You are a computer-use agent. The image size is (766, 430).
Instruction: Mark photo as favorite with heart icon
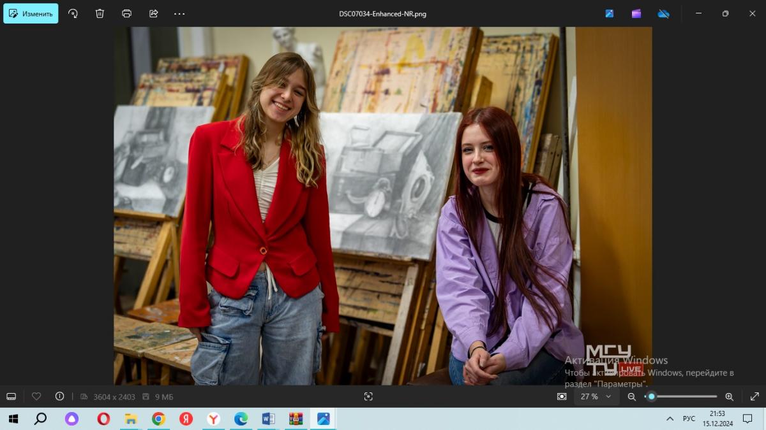[x=36, y=396]
